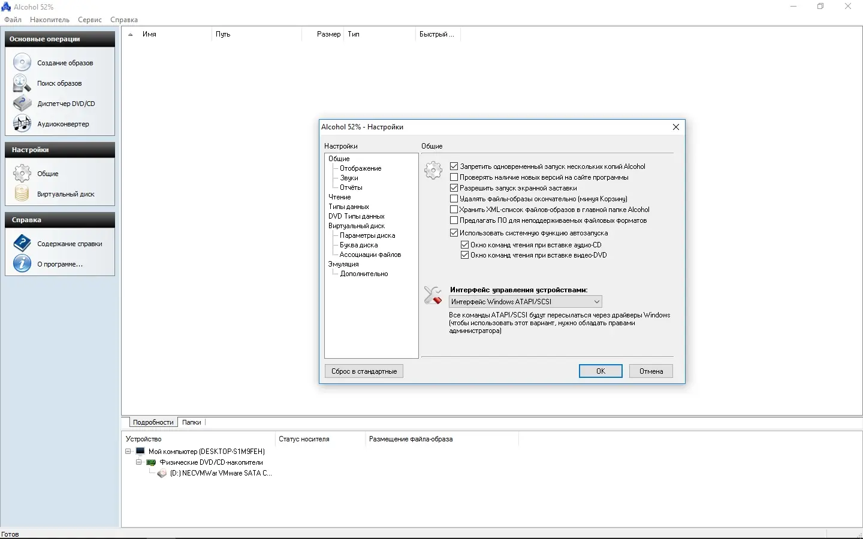
Task: Click the Быстрый column header
Action: tap(437, 34)
